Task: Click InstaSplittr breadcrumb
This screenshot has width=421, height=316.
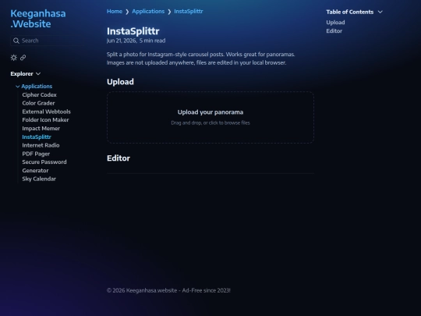Action: click(x=189, y=11)
